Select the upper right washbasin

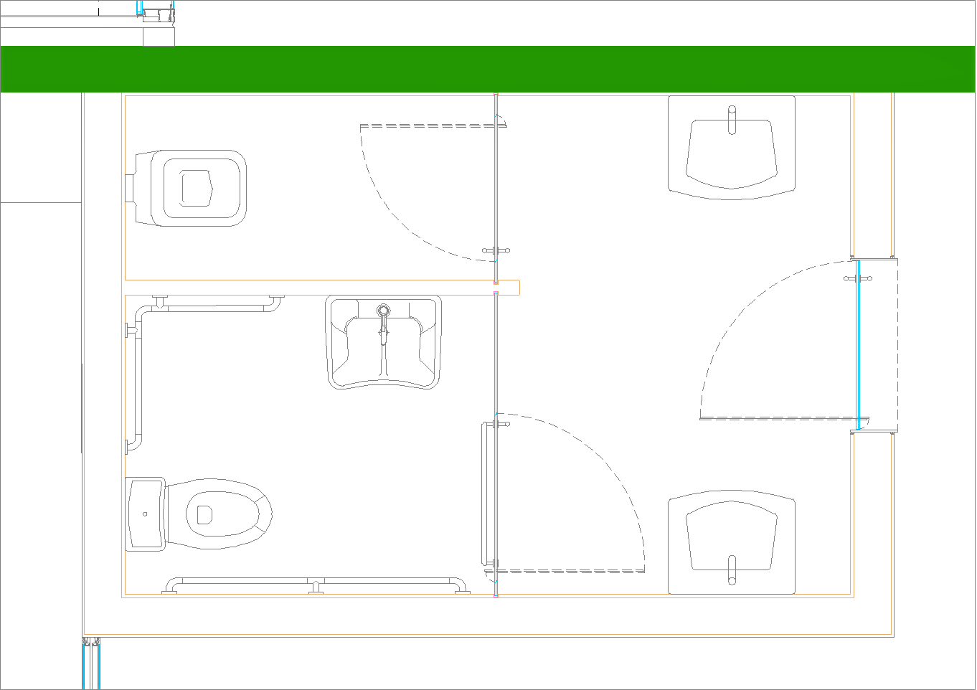(x=731, y=148)
